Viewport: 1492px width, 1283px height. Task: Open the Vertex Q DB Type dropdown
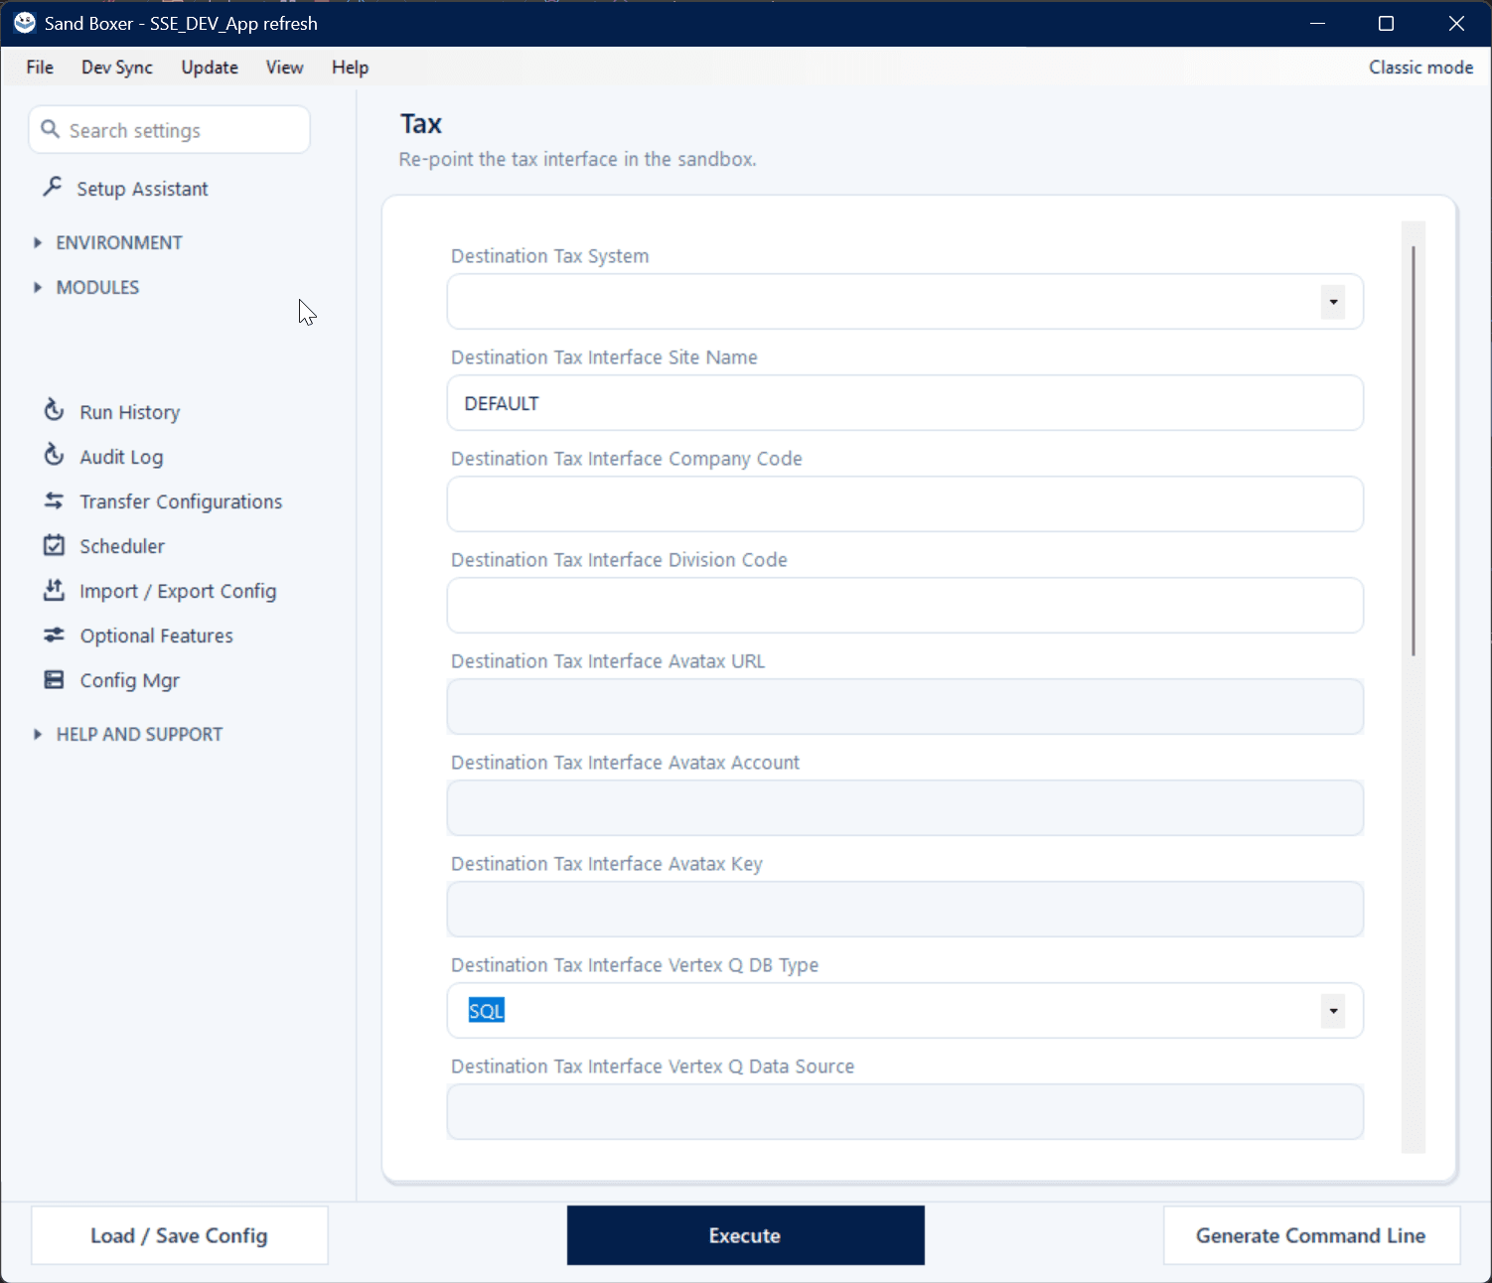(x=1333, y=1011)
